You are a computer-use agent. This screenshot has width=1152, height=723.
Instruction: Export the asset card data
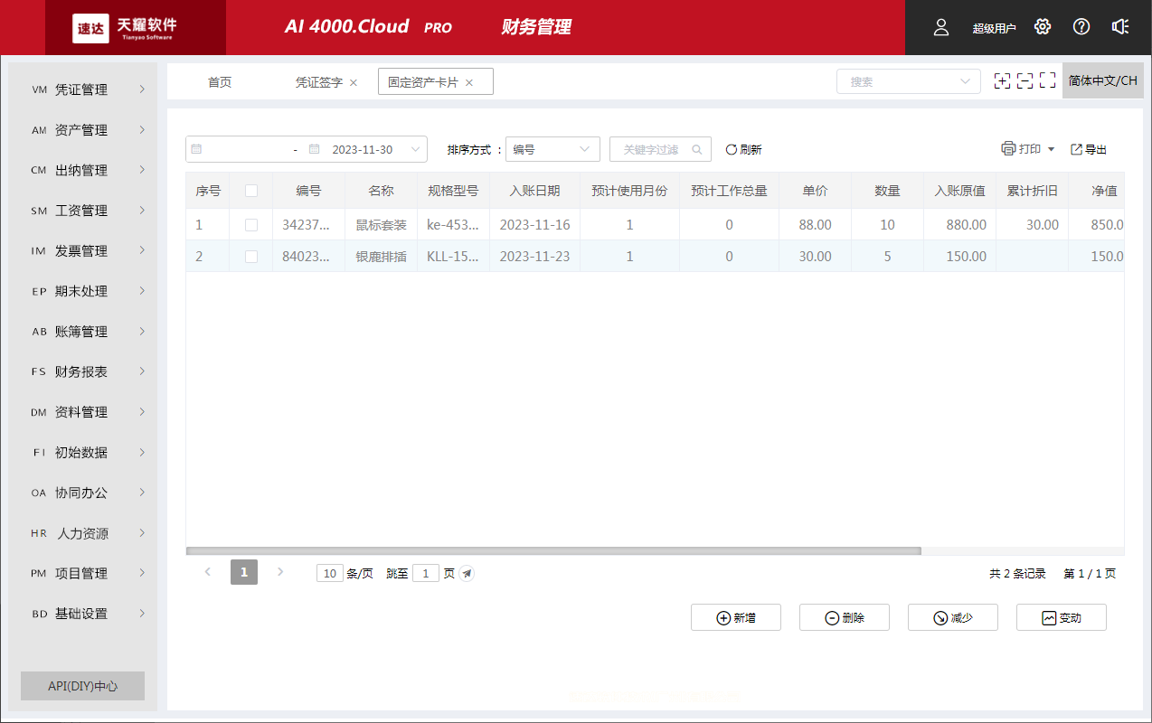point(1087,149)
